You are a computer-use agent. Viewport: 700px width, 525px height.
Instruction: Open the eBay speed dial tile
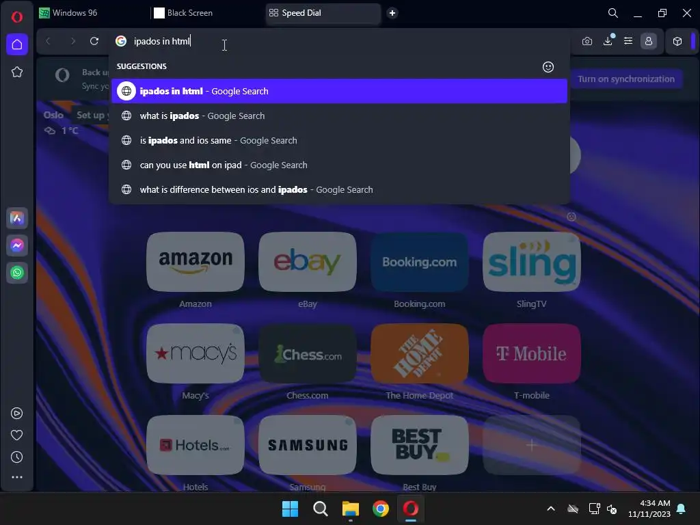(308, 262)
